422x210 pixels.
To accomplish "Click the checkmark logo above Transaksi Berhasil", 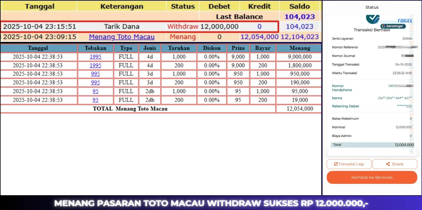I will [x=372, y=19].
